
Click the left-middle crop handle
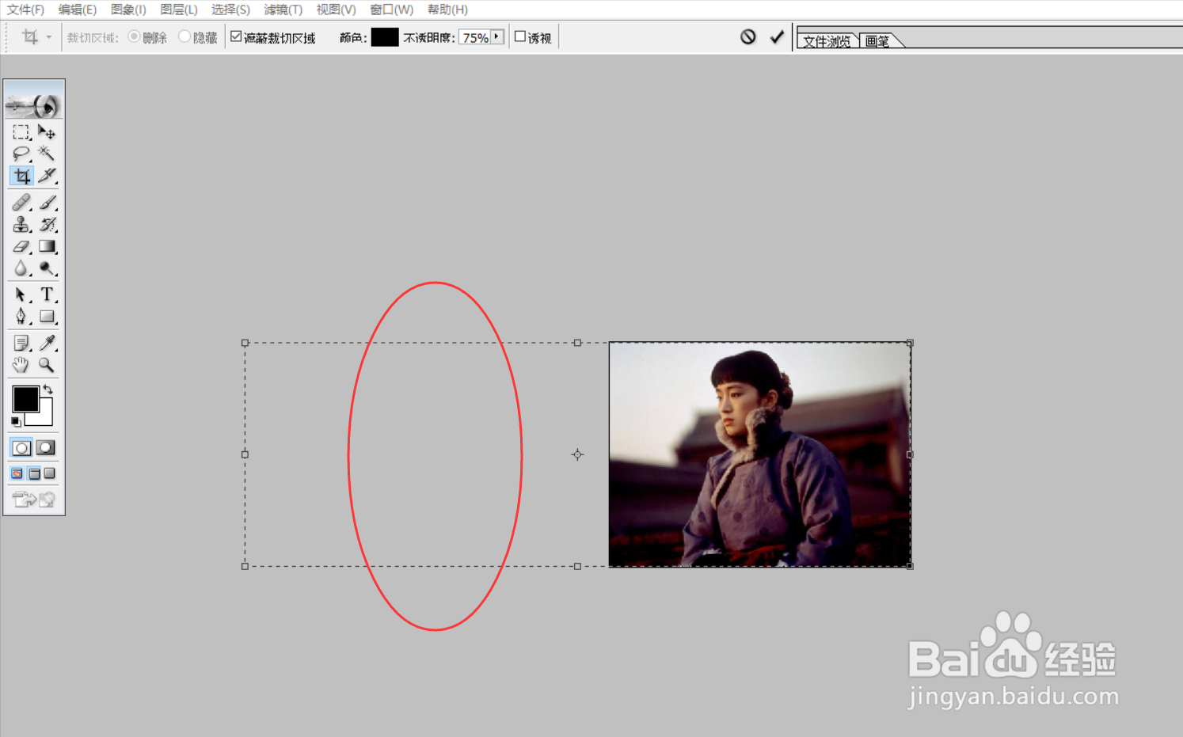point(245,454)
